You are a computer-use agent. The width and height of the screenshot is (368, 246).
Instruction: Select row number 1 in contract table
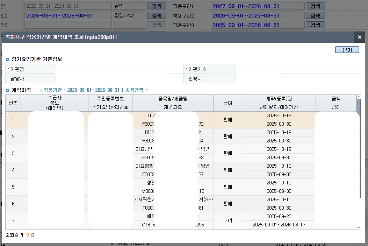(13, 120)
